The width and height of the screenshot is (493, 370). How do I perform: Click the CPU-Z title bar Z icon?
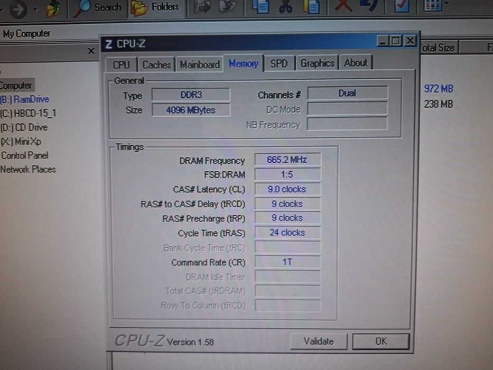point(109,44)
